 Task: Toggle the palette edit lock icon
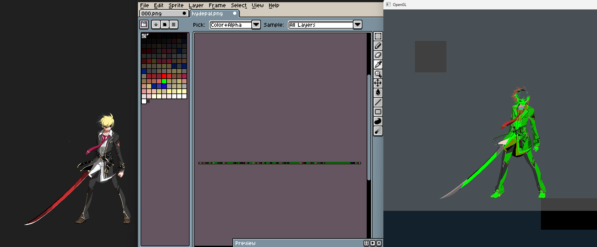pyautogui.click(x=144, y=25)
